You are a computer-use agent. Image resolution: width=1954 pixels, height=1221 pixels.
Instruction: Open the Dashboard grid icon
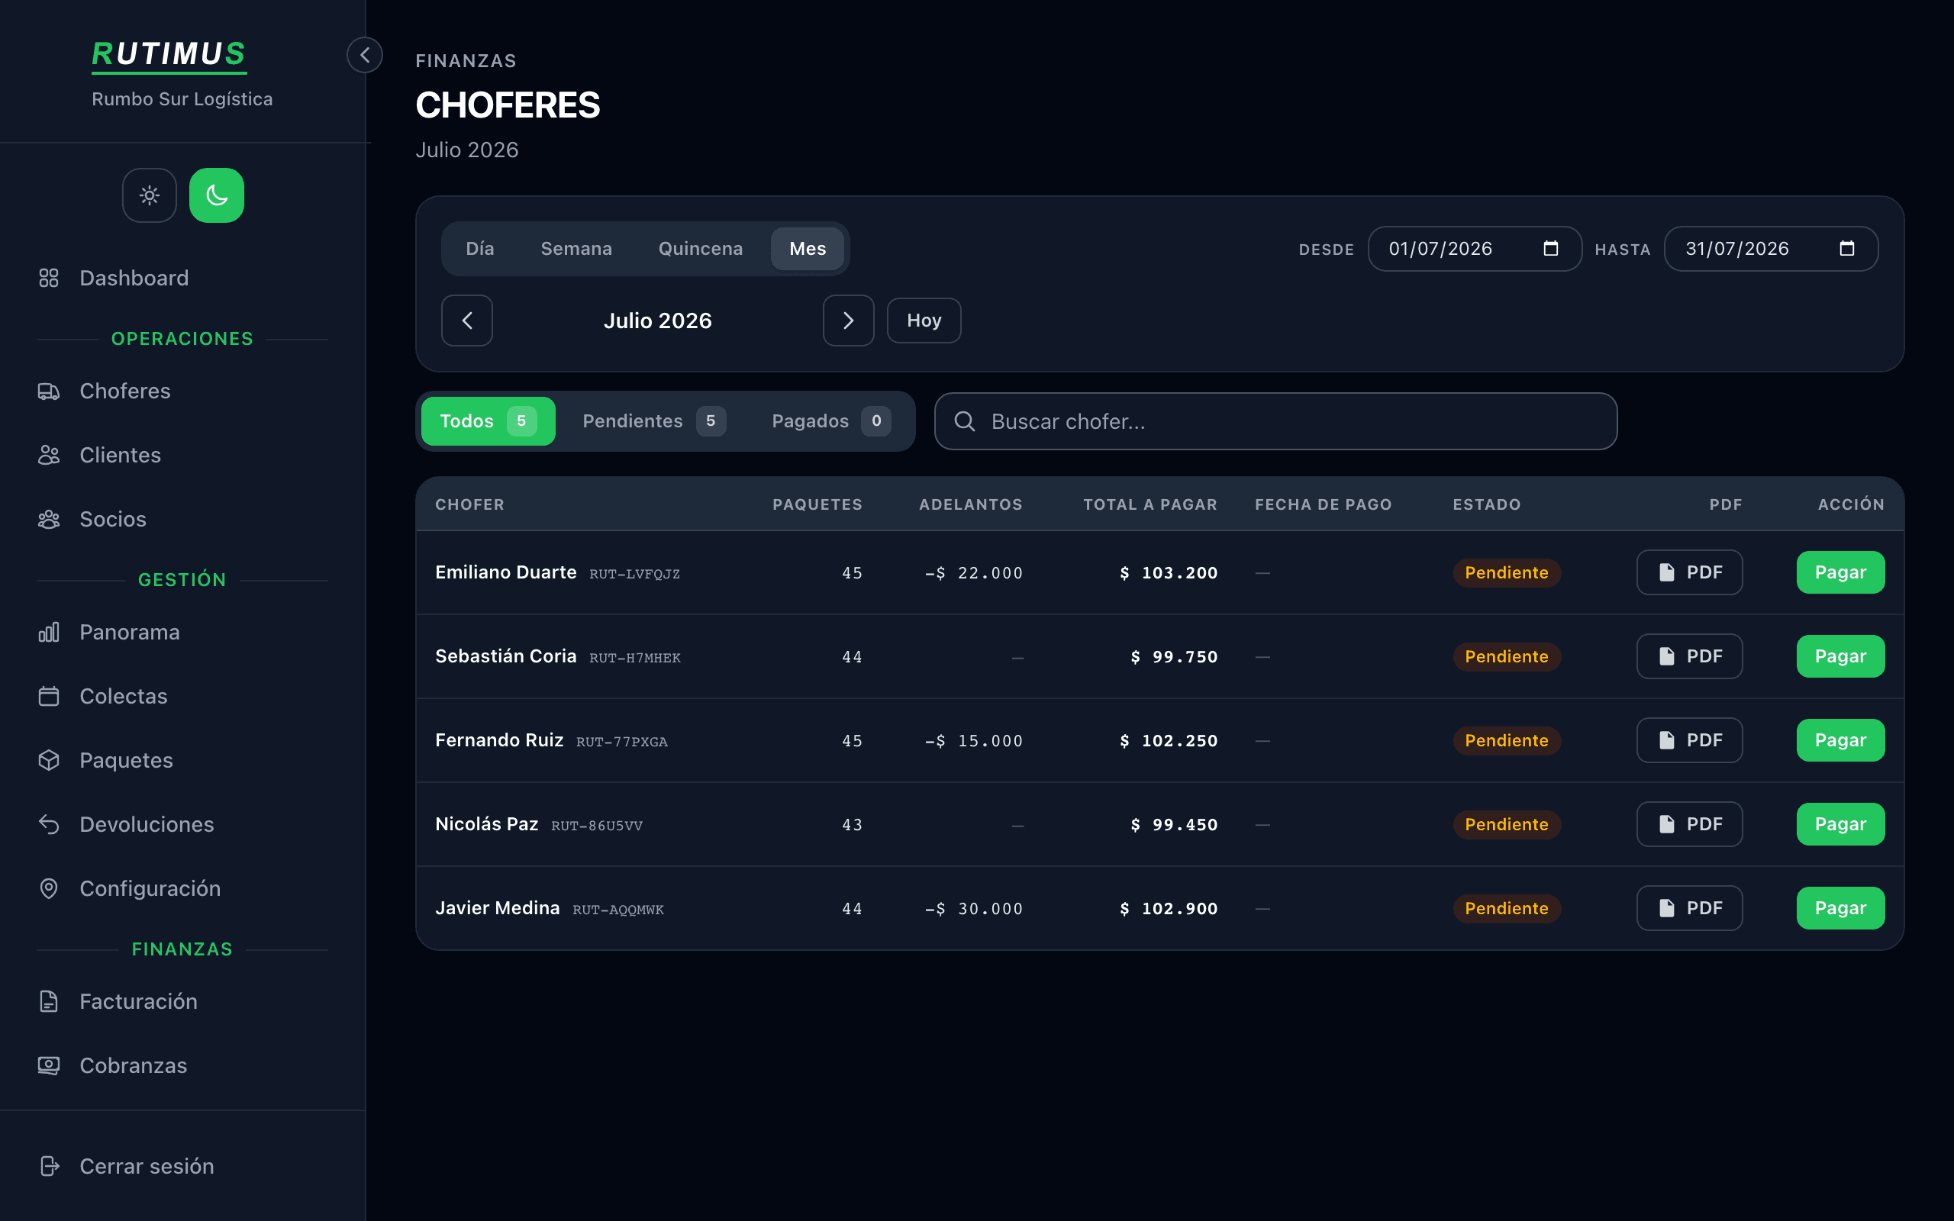(x=48, y=278)
